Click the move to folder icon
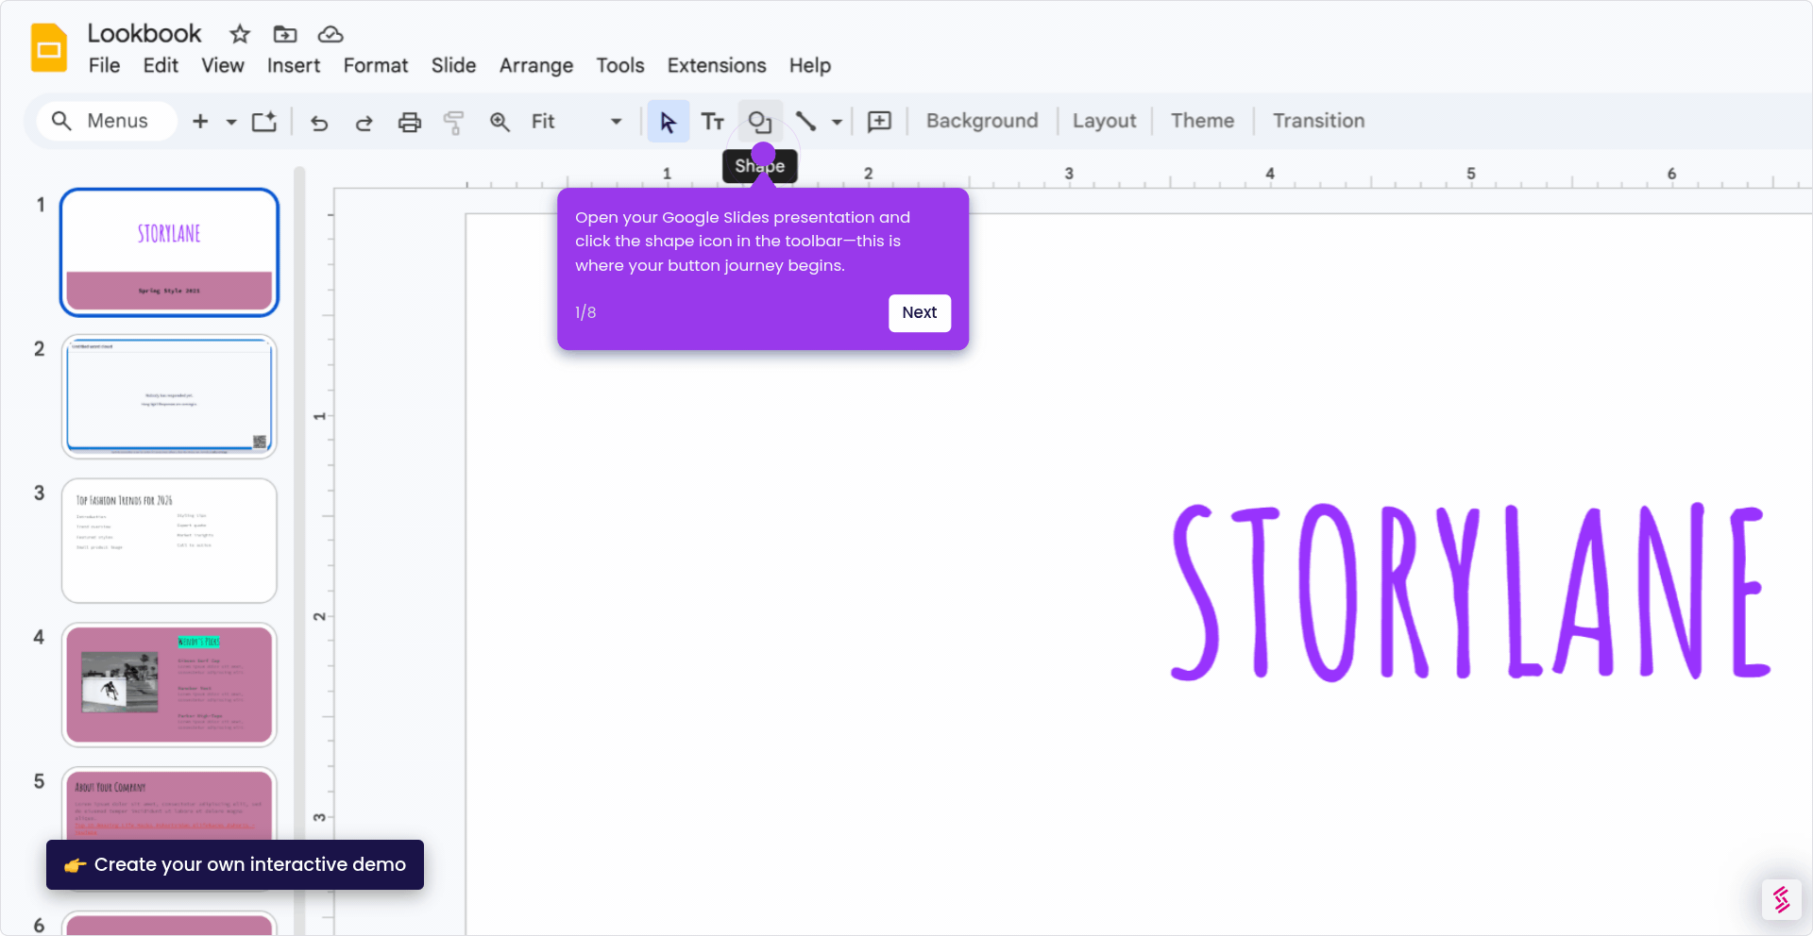The height and width of the screenshot is (936, 1813). [x=285, y=34]
